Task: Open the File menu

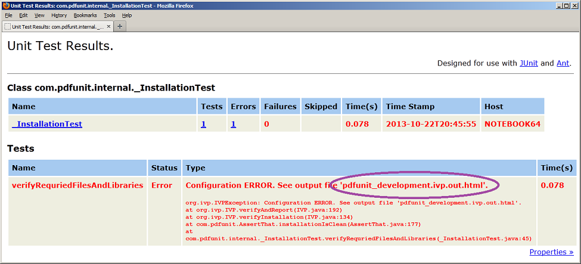Action: coord(8,15)
